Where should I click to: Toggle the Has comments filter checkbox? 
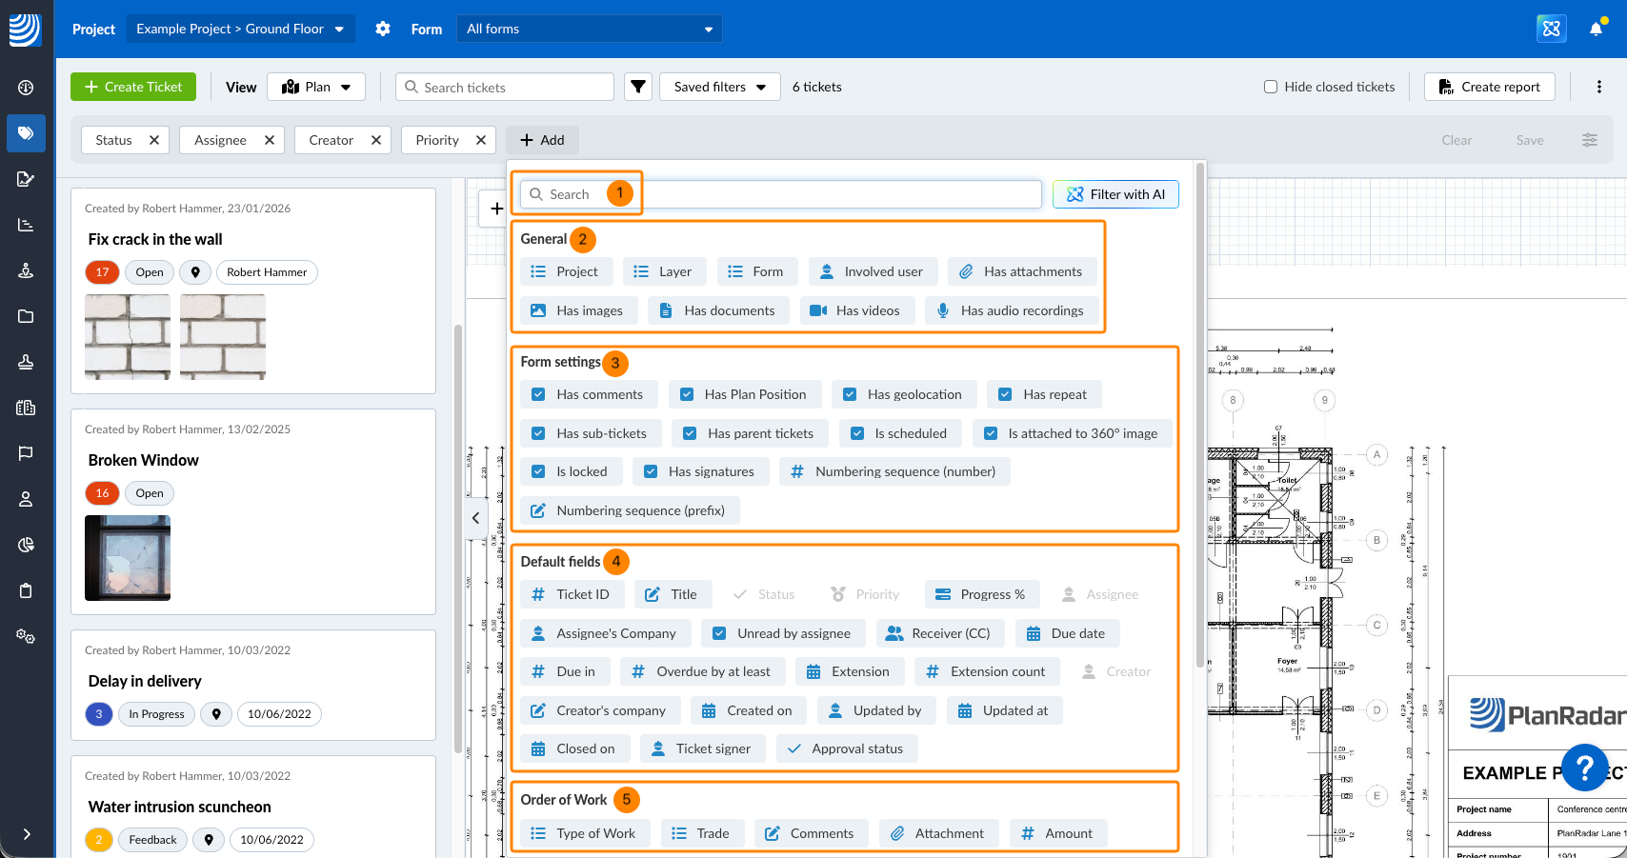[x=539, y=394]
